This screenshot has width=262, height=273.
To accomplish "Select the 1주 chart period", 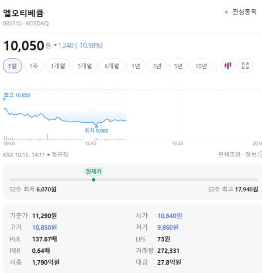I will (34, 66).
